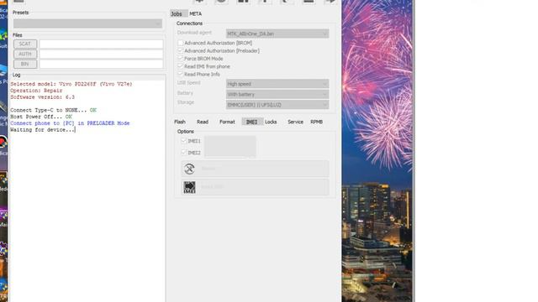The width and height of the screenshot is (538, 302).
Task: Open the Download agent dropdown
Action: (x=277, y=34)
